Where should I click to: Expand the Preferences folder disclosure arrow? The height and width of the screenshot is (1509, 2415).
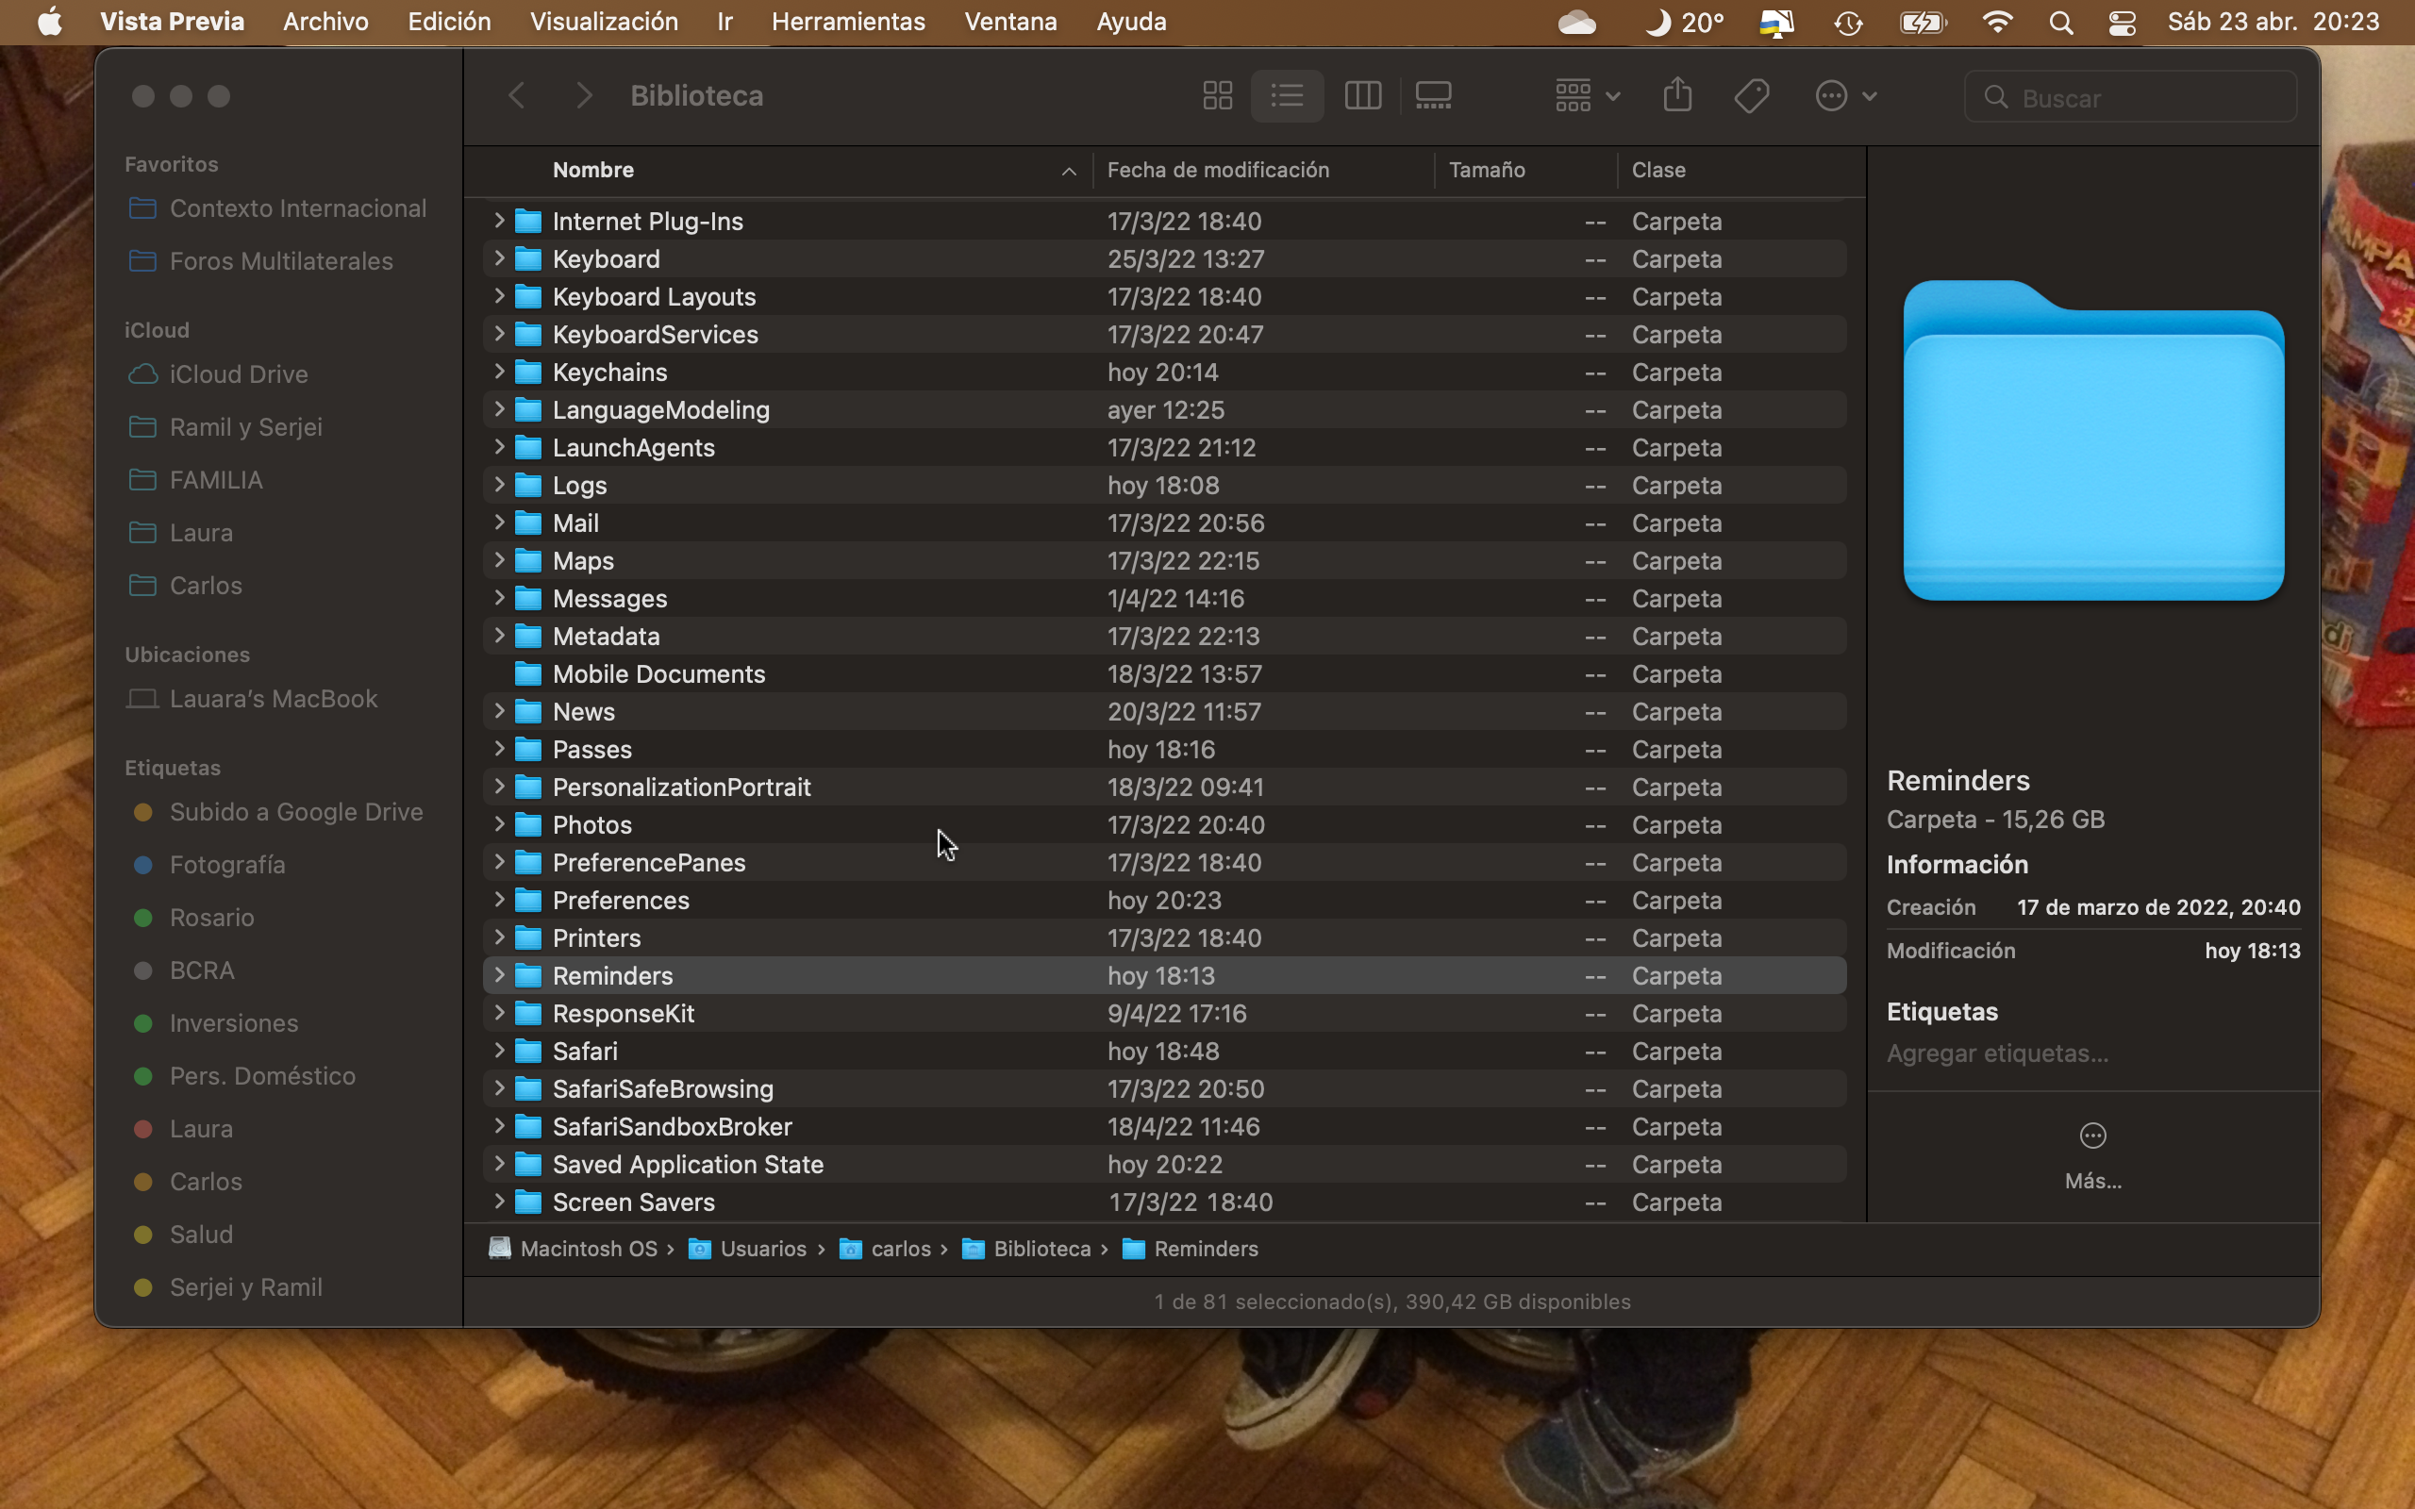499,899
